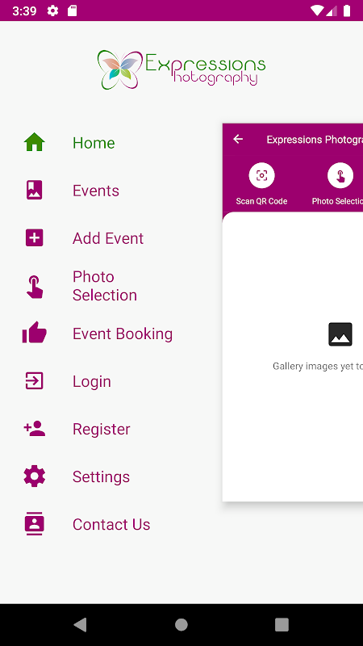Tap the Login arrow icon
Viewport: 363px width, 646px height.
(x=34, y=380)
